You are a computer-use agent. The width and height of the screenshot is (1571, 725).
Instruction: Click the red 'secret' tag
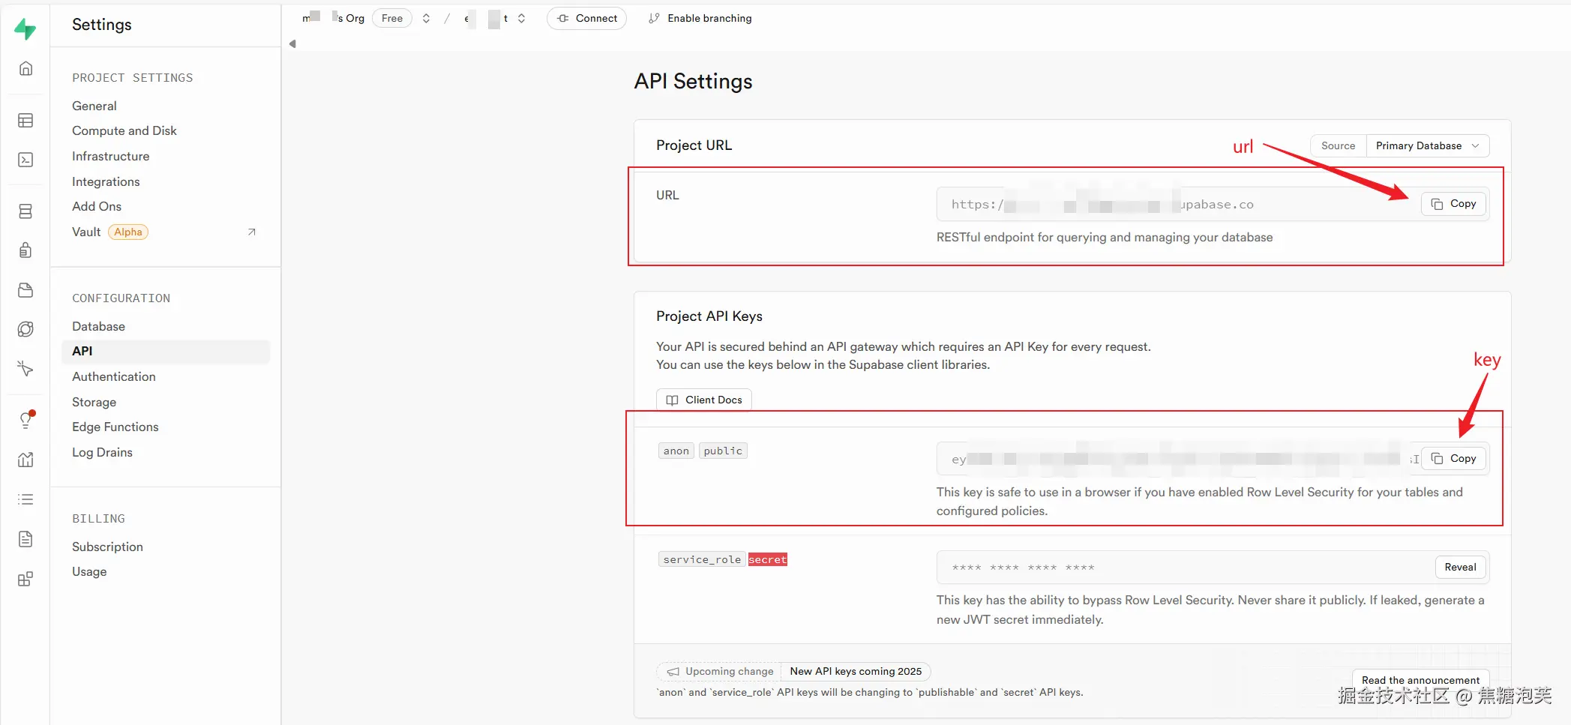coord(768,559)
